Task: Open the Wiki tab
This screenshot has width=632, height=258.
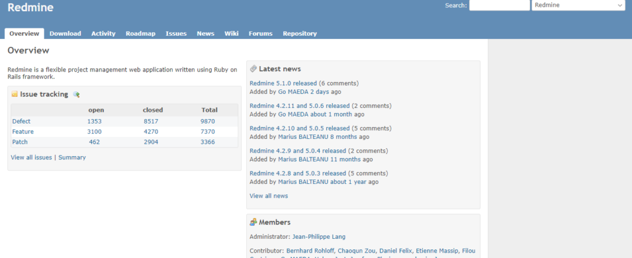Action: [x=231, y=33]
